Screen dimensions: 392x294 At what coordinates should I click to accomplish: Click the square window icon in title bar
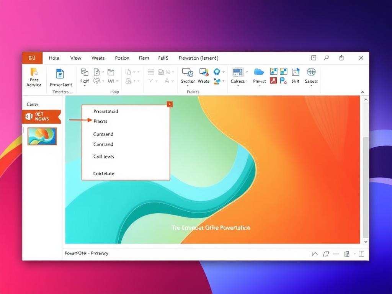coord(314,58)
